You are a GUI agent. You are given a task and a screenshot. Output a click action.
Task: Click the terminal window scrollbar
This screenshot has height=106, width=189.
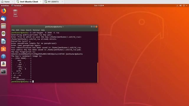98,72
